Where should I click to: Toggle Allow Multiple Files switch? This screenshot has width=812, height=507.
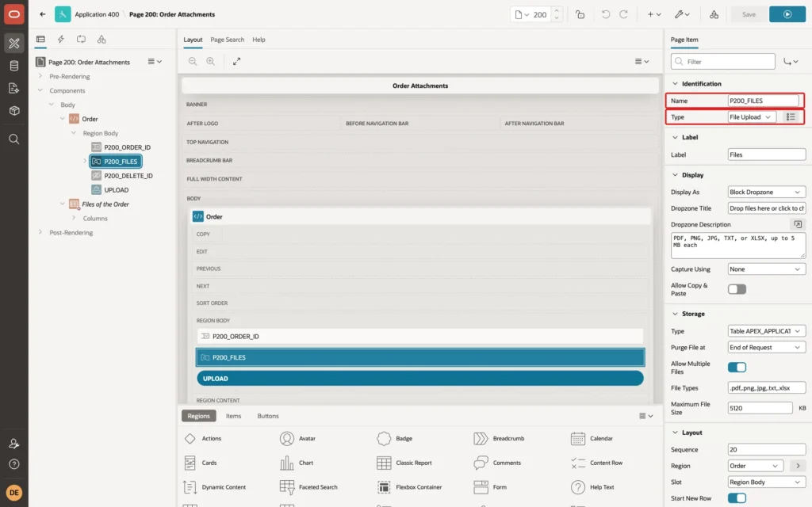pyautogui.click(x=737, y=368)
